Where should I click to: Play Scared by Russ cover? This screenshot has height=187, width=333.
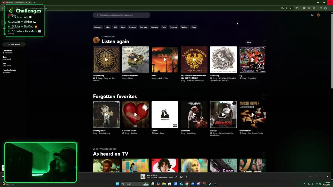coord(165,115)
